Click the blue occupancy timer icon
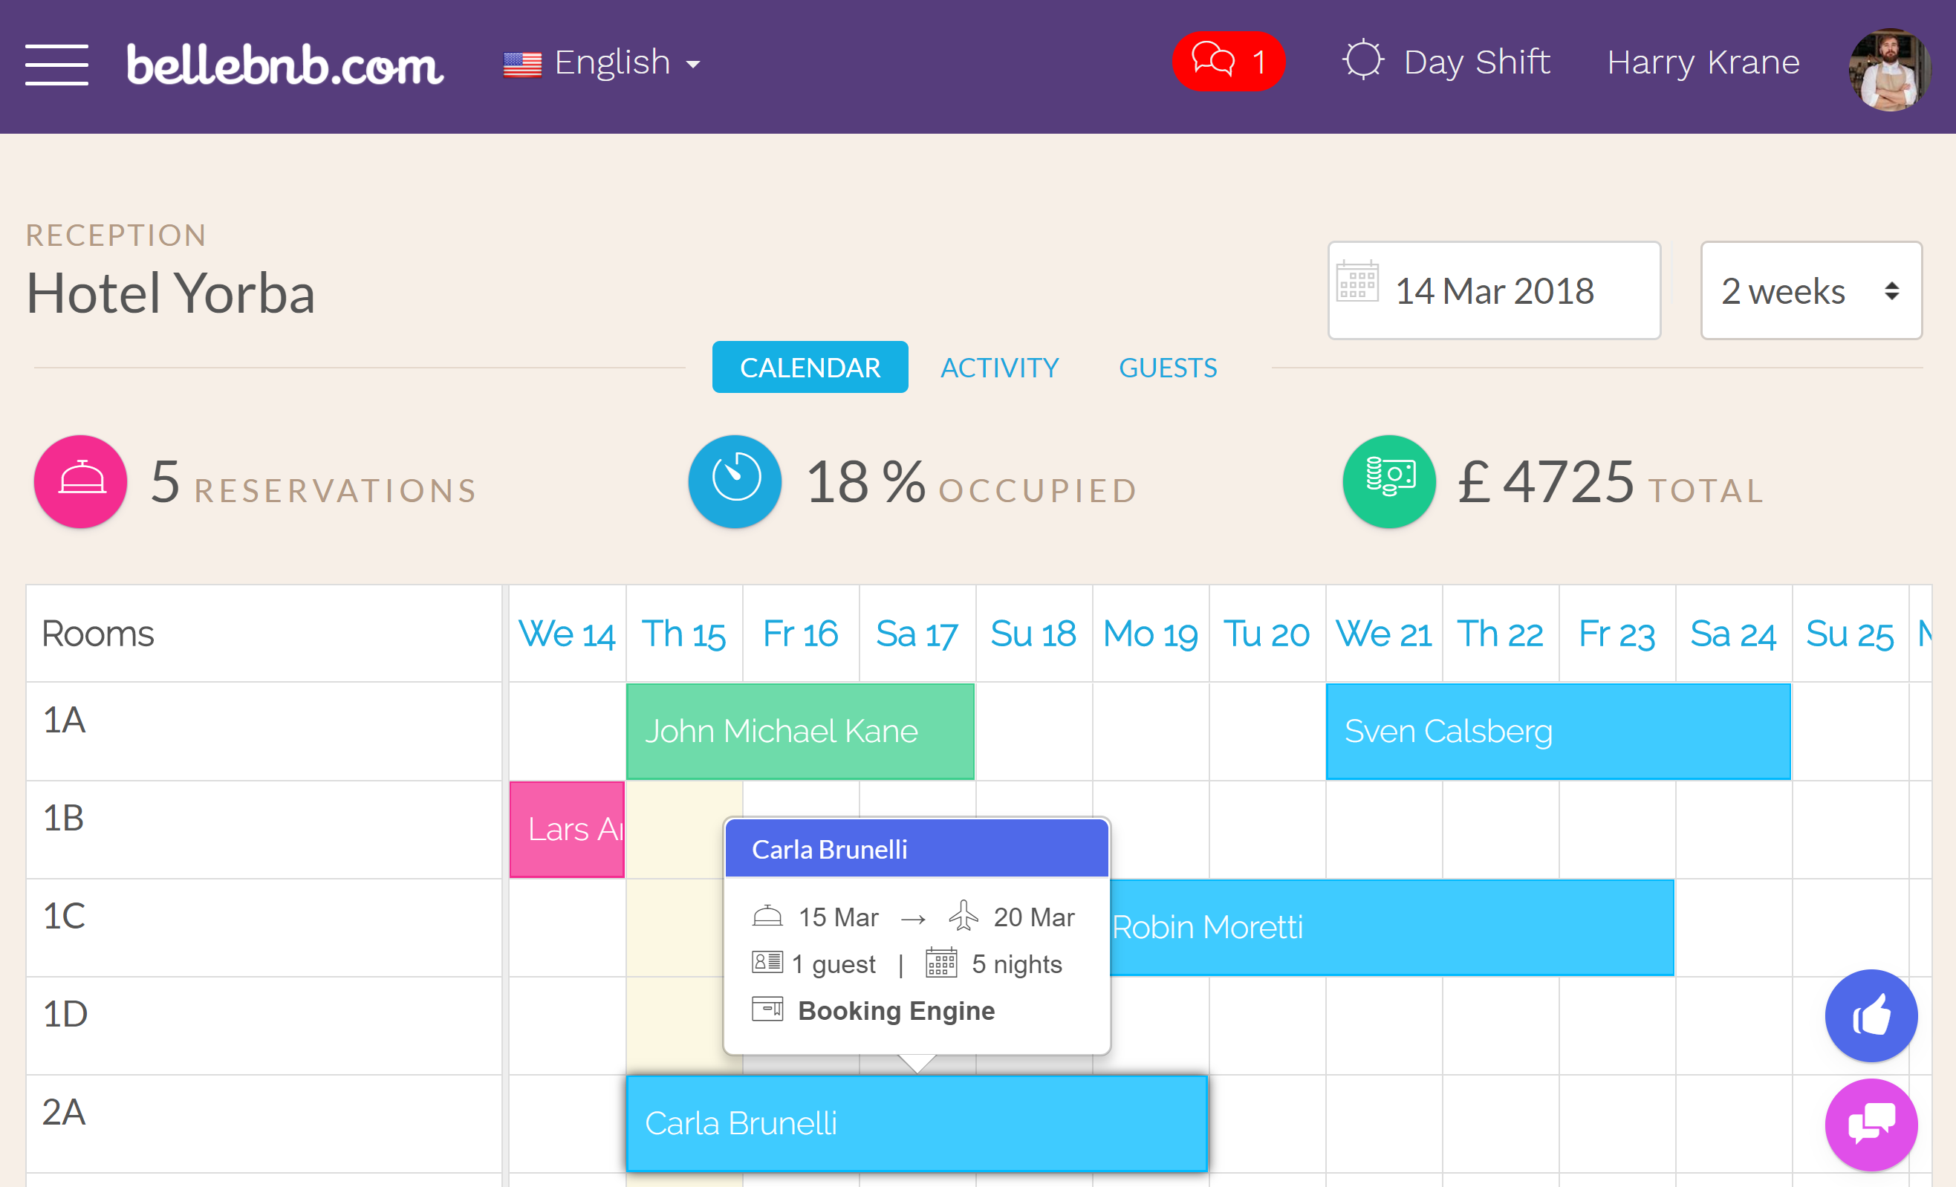The height and width of the screenshot is (1187, 1956). tap(735, 481)
